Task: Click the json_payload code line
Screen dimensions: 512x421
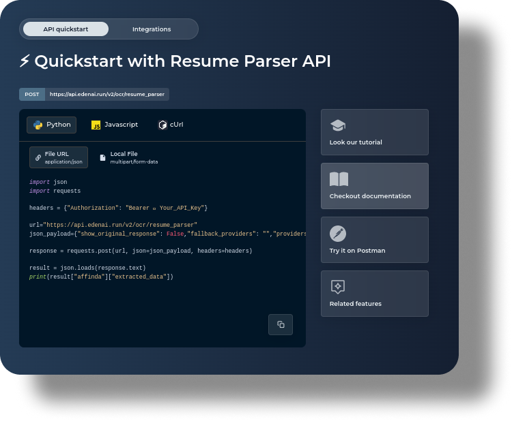Action: pyautogui.click(x=167, y=234)
